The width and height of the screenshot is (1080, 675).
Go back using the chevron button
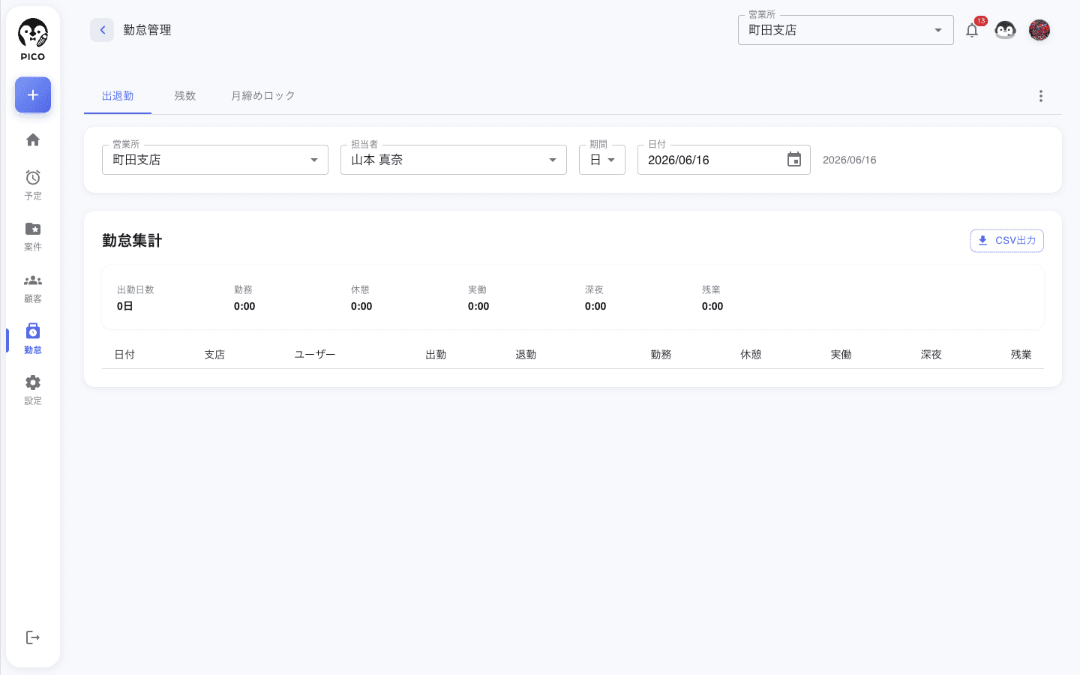coord(102,30)
